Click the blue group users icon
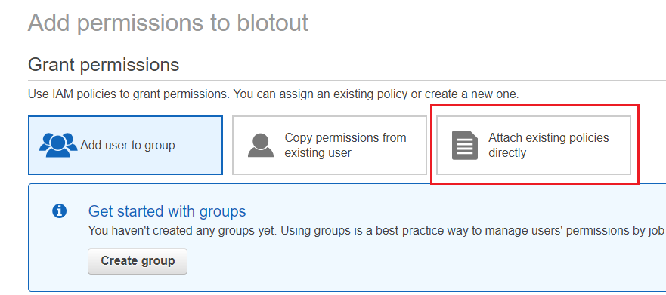The image size is (666, 295). 58,145
